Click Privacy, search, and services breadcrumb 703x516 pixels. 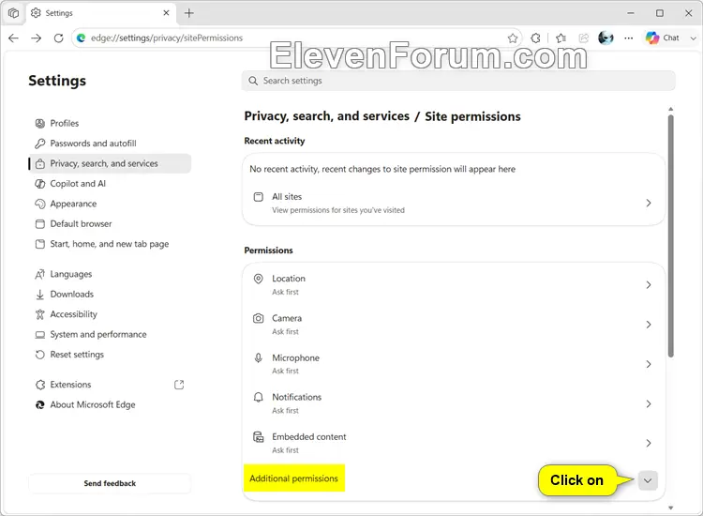pos(326,116)
